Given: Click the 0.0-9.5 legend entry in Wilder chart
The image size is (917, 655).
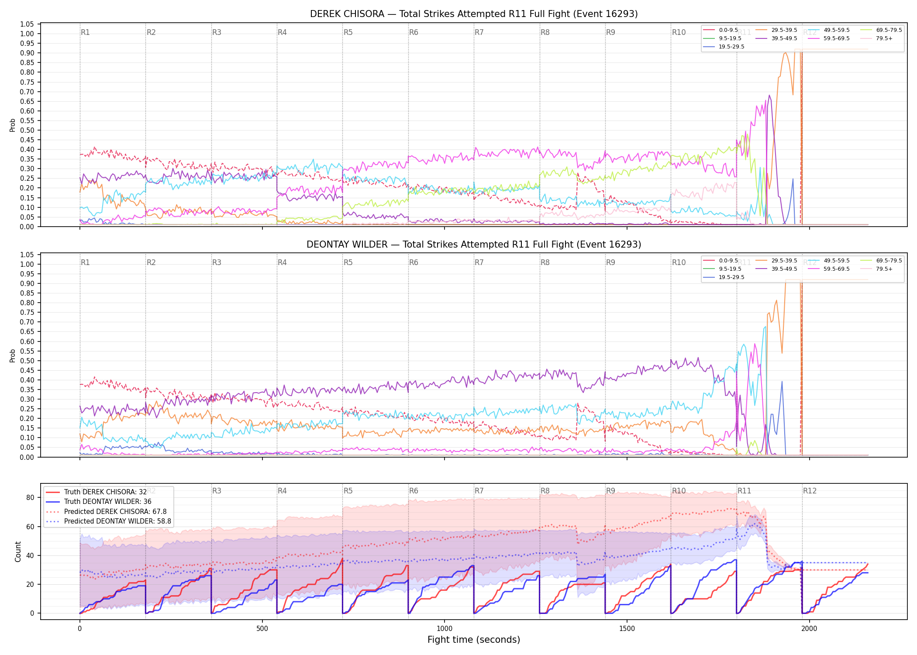Looking at the screenshot, I should pyautogui.click(x=720, y=261).
